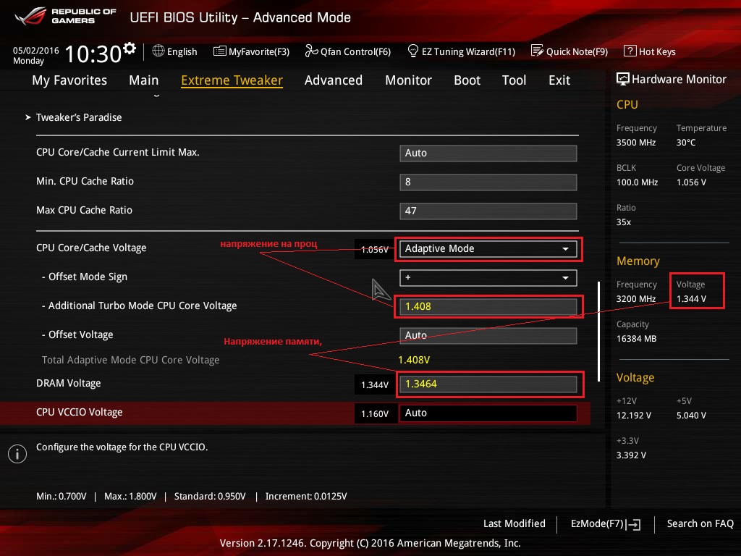Click the EZ Tuning Wizard bulb icon
Image resolution: width=741 pixels, height=556 pixels.
click(413, 51)
